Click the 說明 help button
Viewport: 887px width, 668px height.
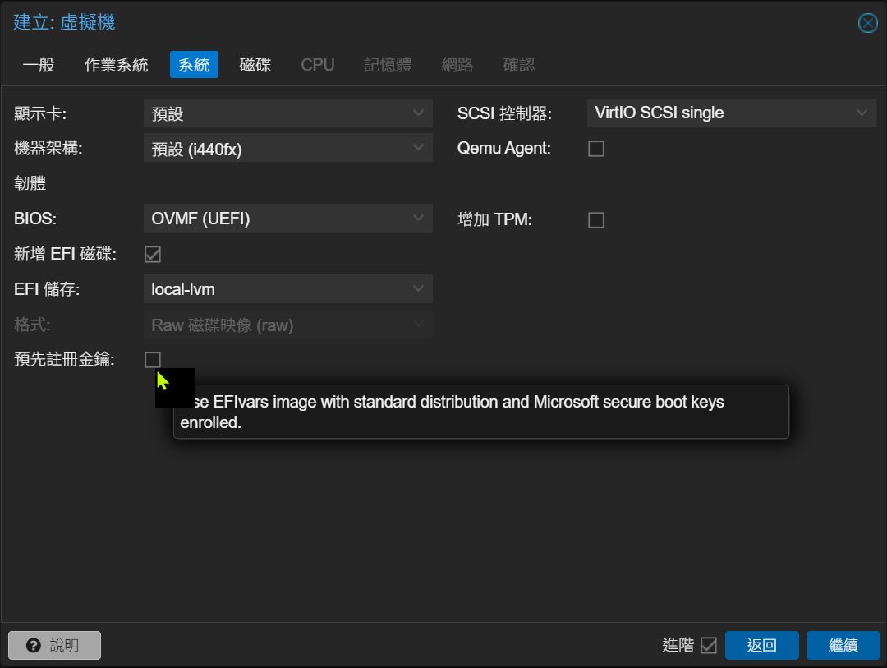(x=55, y=645)
